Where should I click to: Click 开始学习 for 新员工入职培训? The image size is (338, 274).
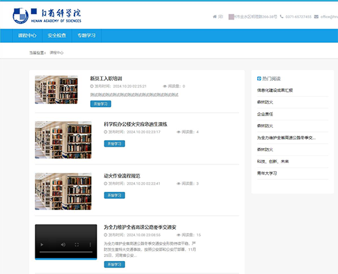(x=100, y=104)
